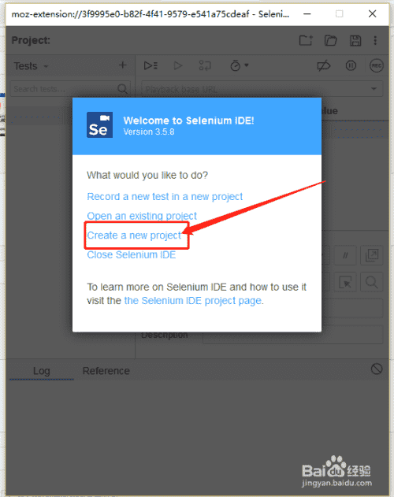394x497 pixels.
Task: Toggle comment command slashes icon
Action: (x=345, y=255)
